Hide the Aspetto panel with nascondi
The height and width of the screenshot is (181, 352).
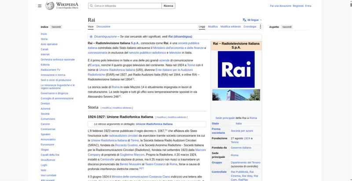click(287, 27)
